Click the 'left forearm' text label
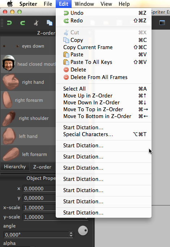The height and width of the screenshot is (247, 170). click(x=34, y=155)
